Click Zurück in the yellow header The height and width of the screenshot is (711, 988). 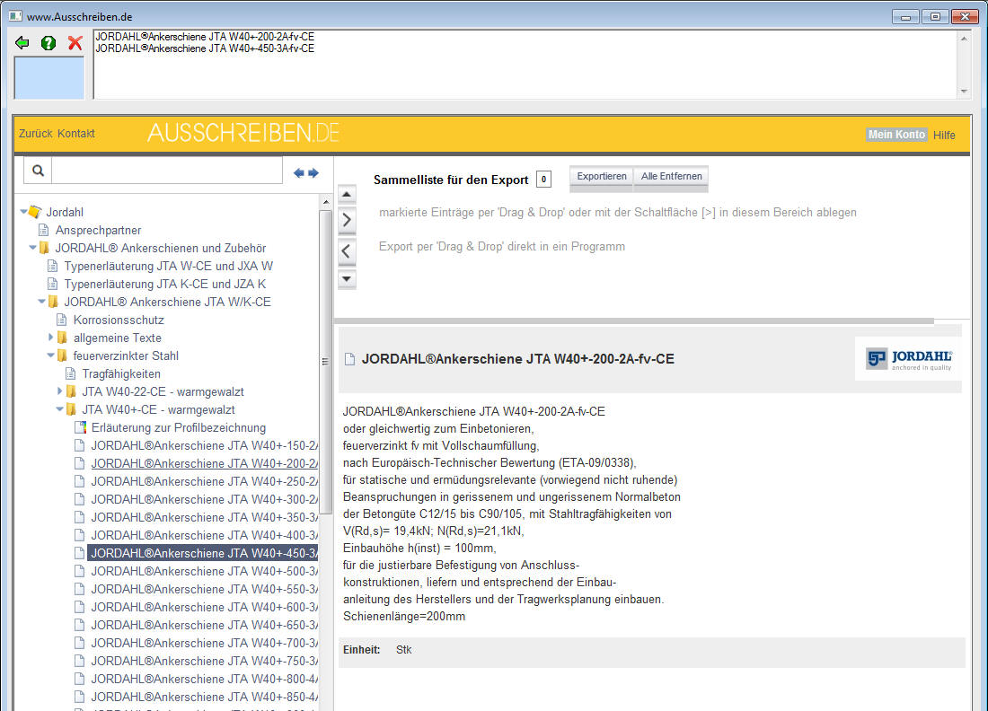click(x=36, y=134)
